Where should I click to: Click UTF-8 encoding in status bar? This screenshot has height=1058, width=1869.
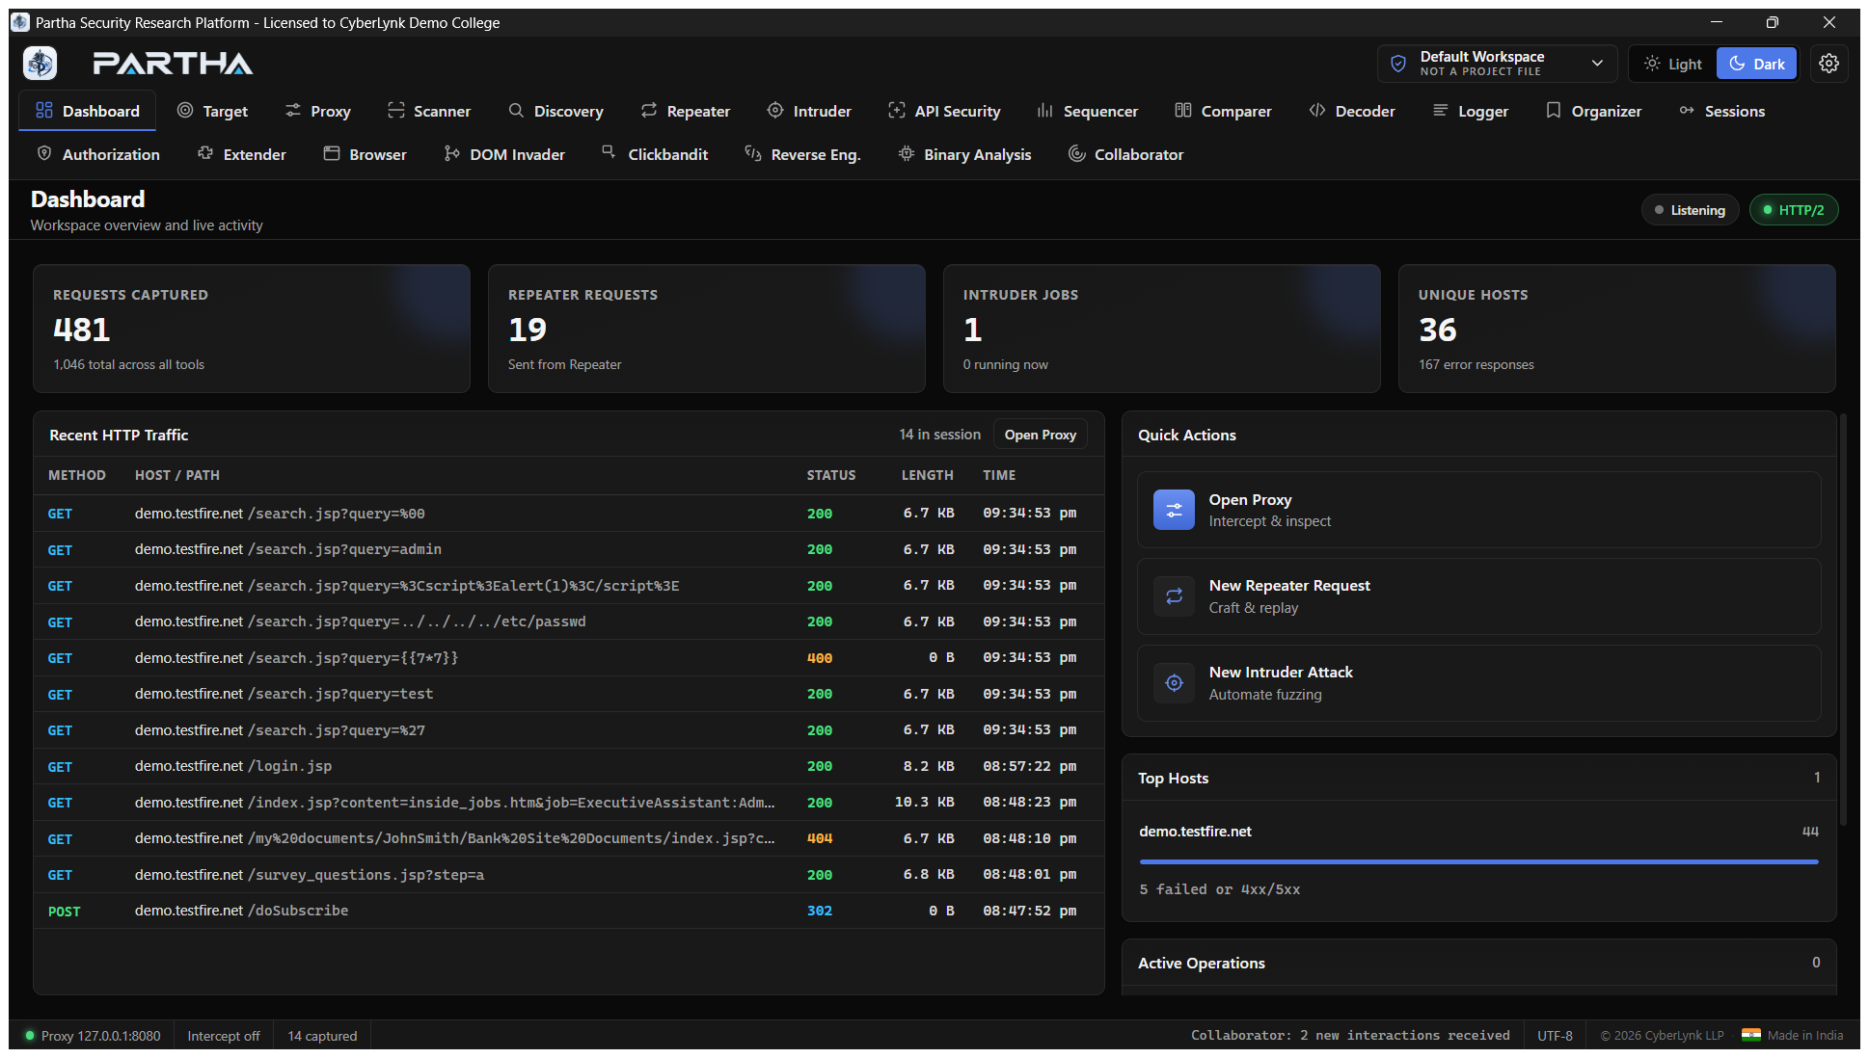pyautogui.click(x=1555, y=1036)
